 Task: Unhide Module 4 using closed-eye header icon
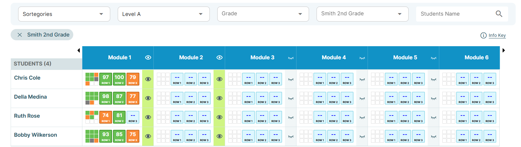pyautogui.click(x=362, y=58)
